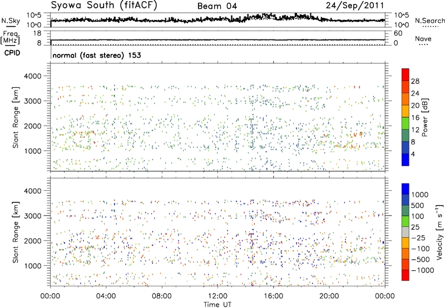
Task: Click the "04:00" time axis label
Action: [x=106, y=296]
